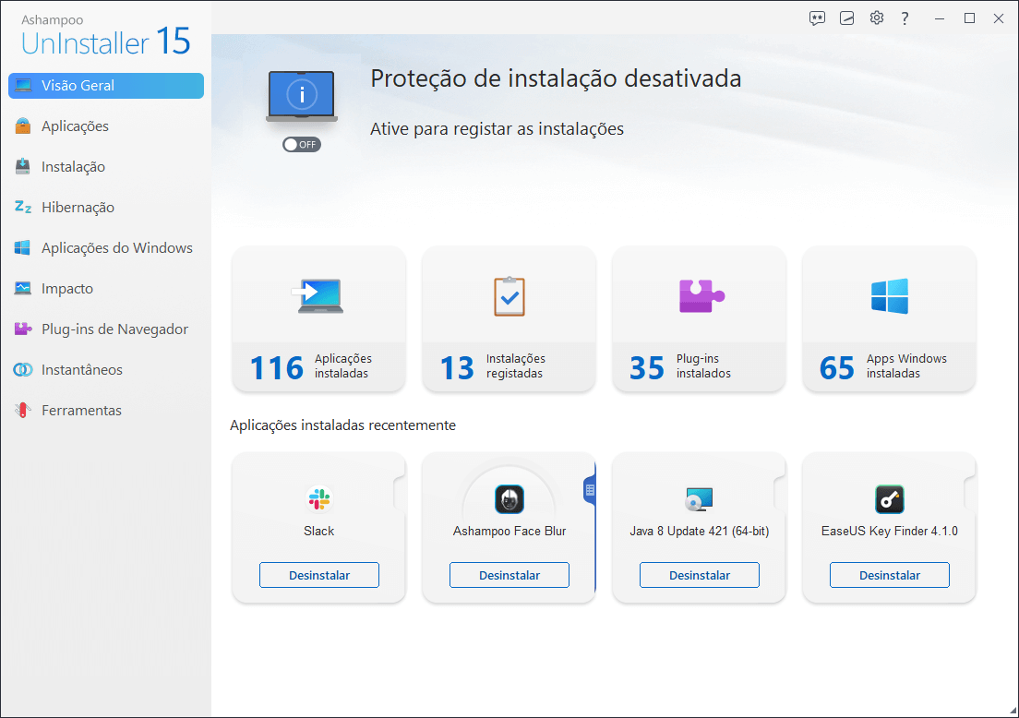Open the 116 Aplicações instaladas card
This screenshot has height=718, width=1019.
click(x=319, y=319)
